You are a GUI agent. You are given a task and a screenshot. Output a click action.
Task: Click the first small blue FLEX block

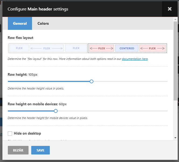click(x=19, y=48)
